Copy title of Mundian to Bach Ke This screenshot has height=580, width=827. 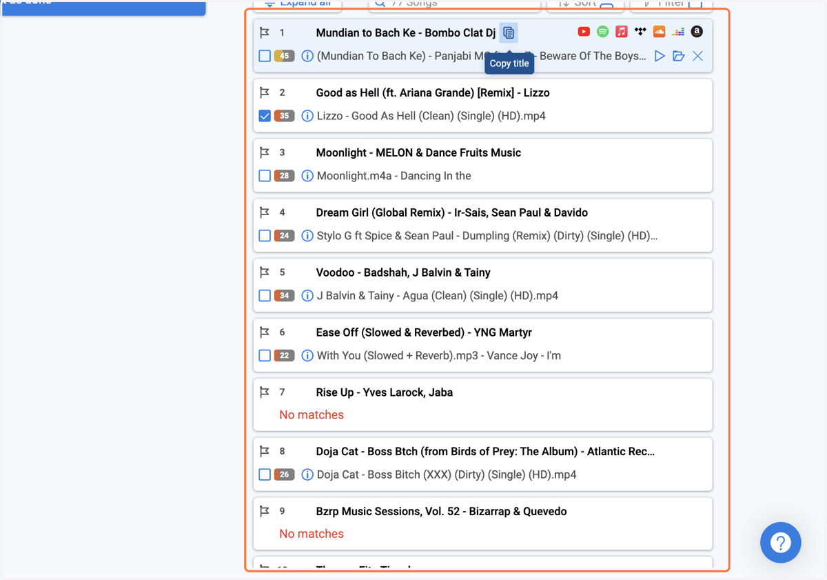pos(509,32)
